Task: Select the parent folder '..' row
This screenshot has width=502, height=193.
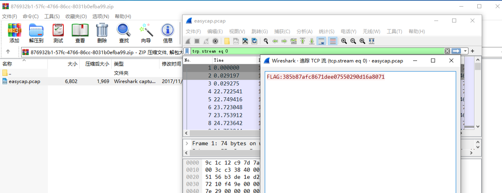Action: tap(92, 73)
